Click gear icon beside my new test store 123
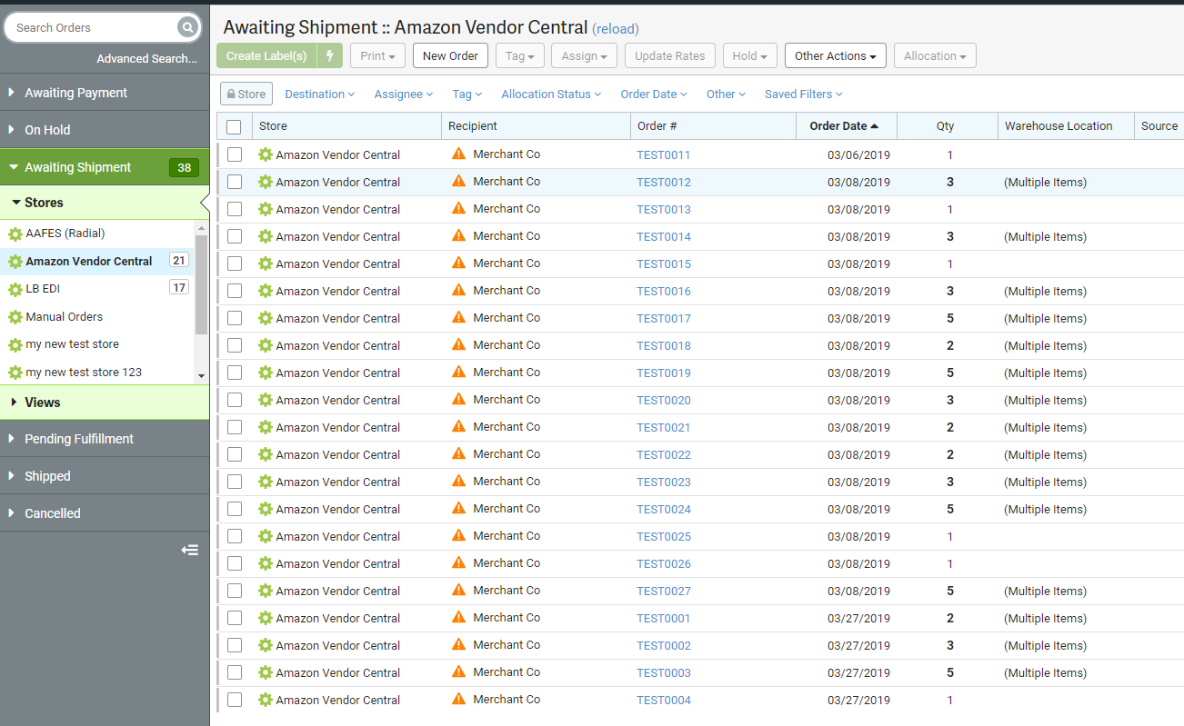The height and width of the screenshot is (726, 1184). tap(15, 373)
